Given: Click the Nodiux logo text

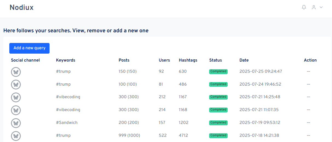Looking at the screenshot, I should point(21,8).
